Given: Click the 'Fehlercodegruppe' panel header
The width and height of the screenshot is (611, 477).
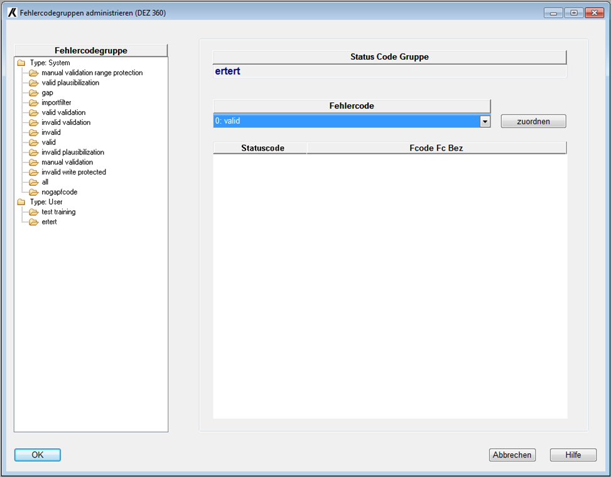Looking at the screenshot, I should 91,51.
